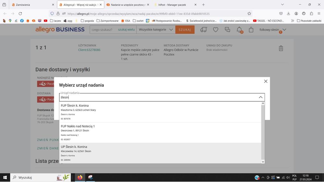Show more bookmarks chevron
This screenshot has width=324, height=182.
(293, 21)
